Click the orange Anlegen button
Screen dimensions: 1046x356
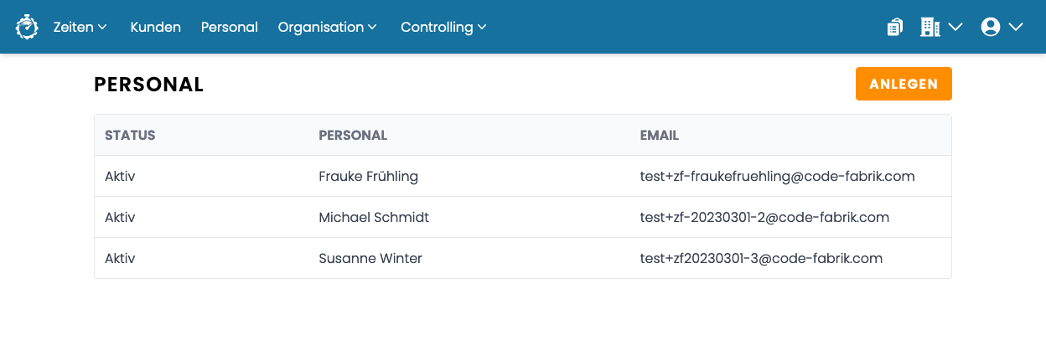[904, 84]
